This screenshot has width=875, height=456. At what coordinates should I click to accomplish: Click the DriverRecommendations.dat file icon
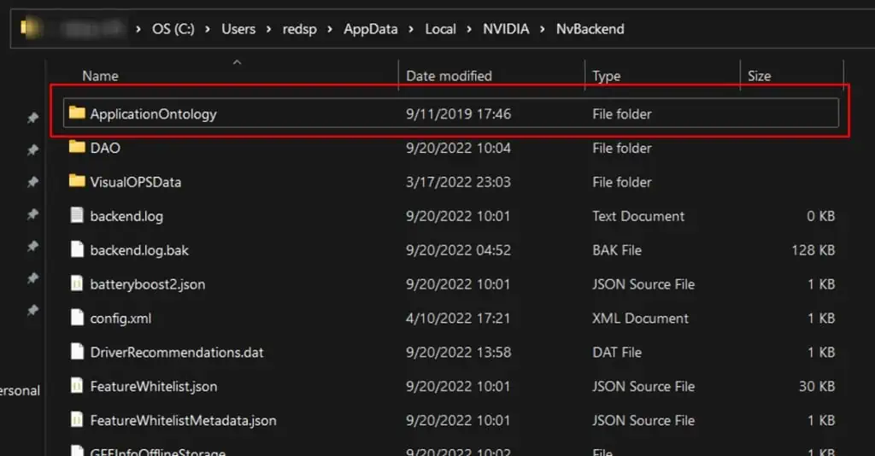point(78,352)
